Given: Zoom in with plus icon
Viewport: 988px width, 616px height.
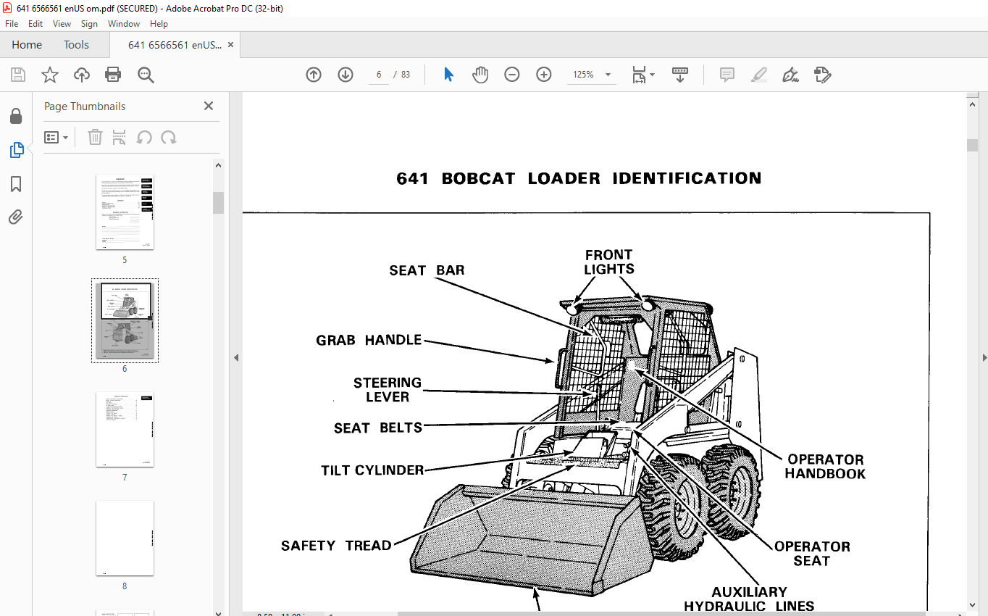Looking at the screenshot, I should coord(544,75).
